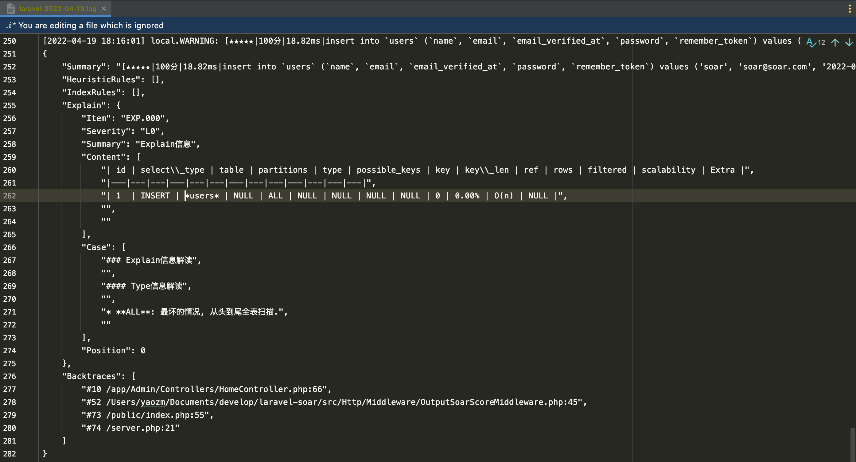Image resolution: width=856 pixels, height=462 pixels.
Task: Place cursor on the "Backtraces": [ line
Action: pos(99,376)
